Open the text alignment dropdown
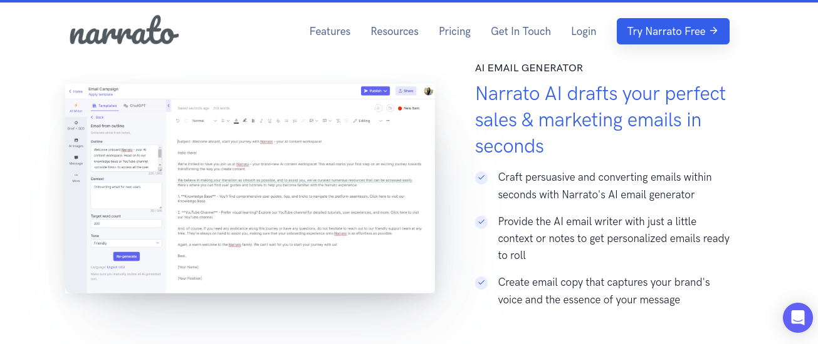The image size is (818, 344). pos(225,121)
